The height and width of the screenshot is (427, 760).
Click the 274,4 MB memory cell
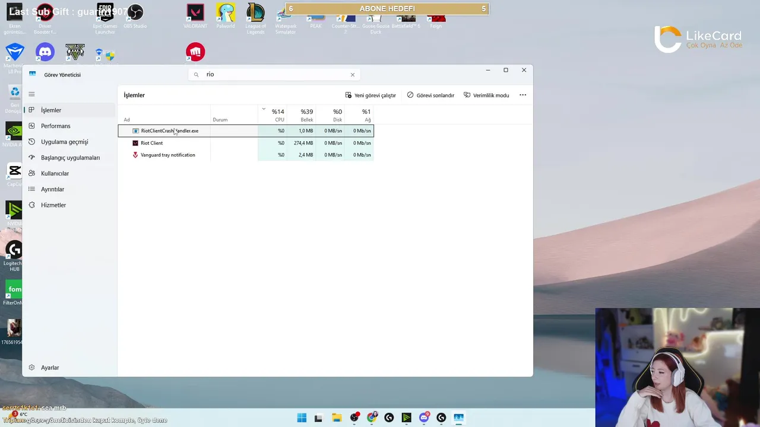pyautogui.click(x=303, y=143)
